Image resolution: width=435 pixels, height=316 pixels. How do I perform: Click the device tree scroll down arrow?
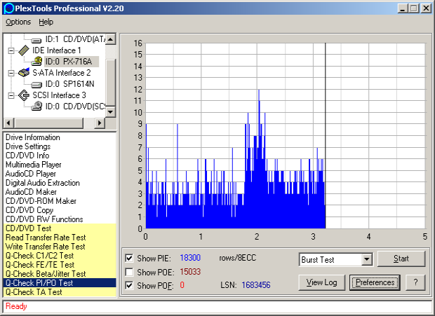[x=110, y=111]
